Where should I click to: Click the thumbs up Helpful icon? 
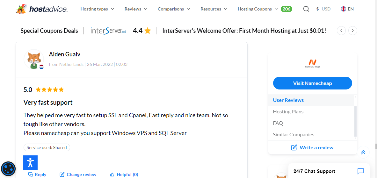[x=112, y=174]
